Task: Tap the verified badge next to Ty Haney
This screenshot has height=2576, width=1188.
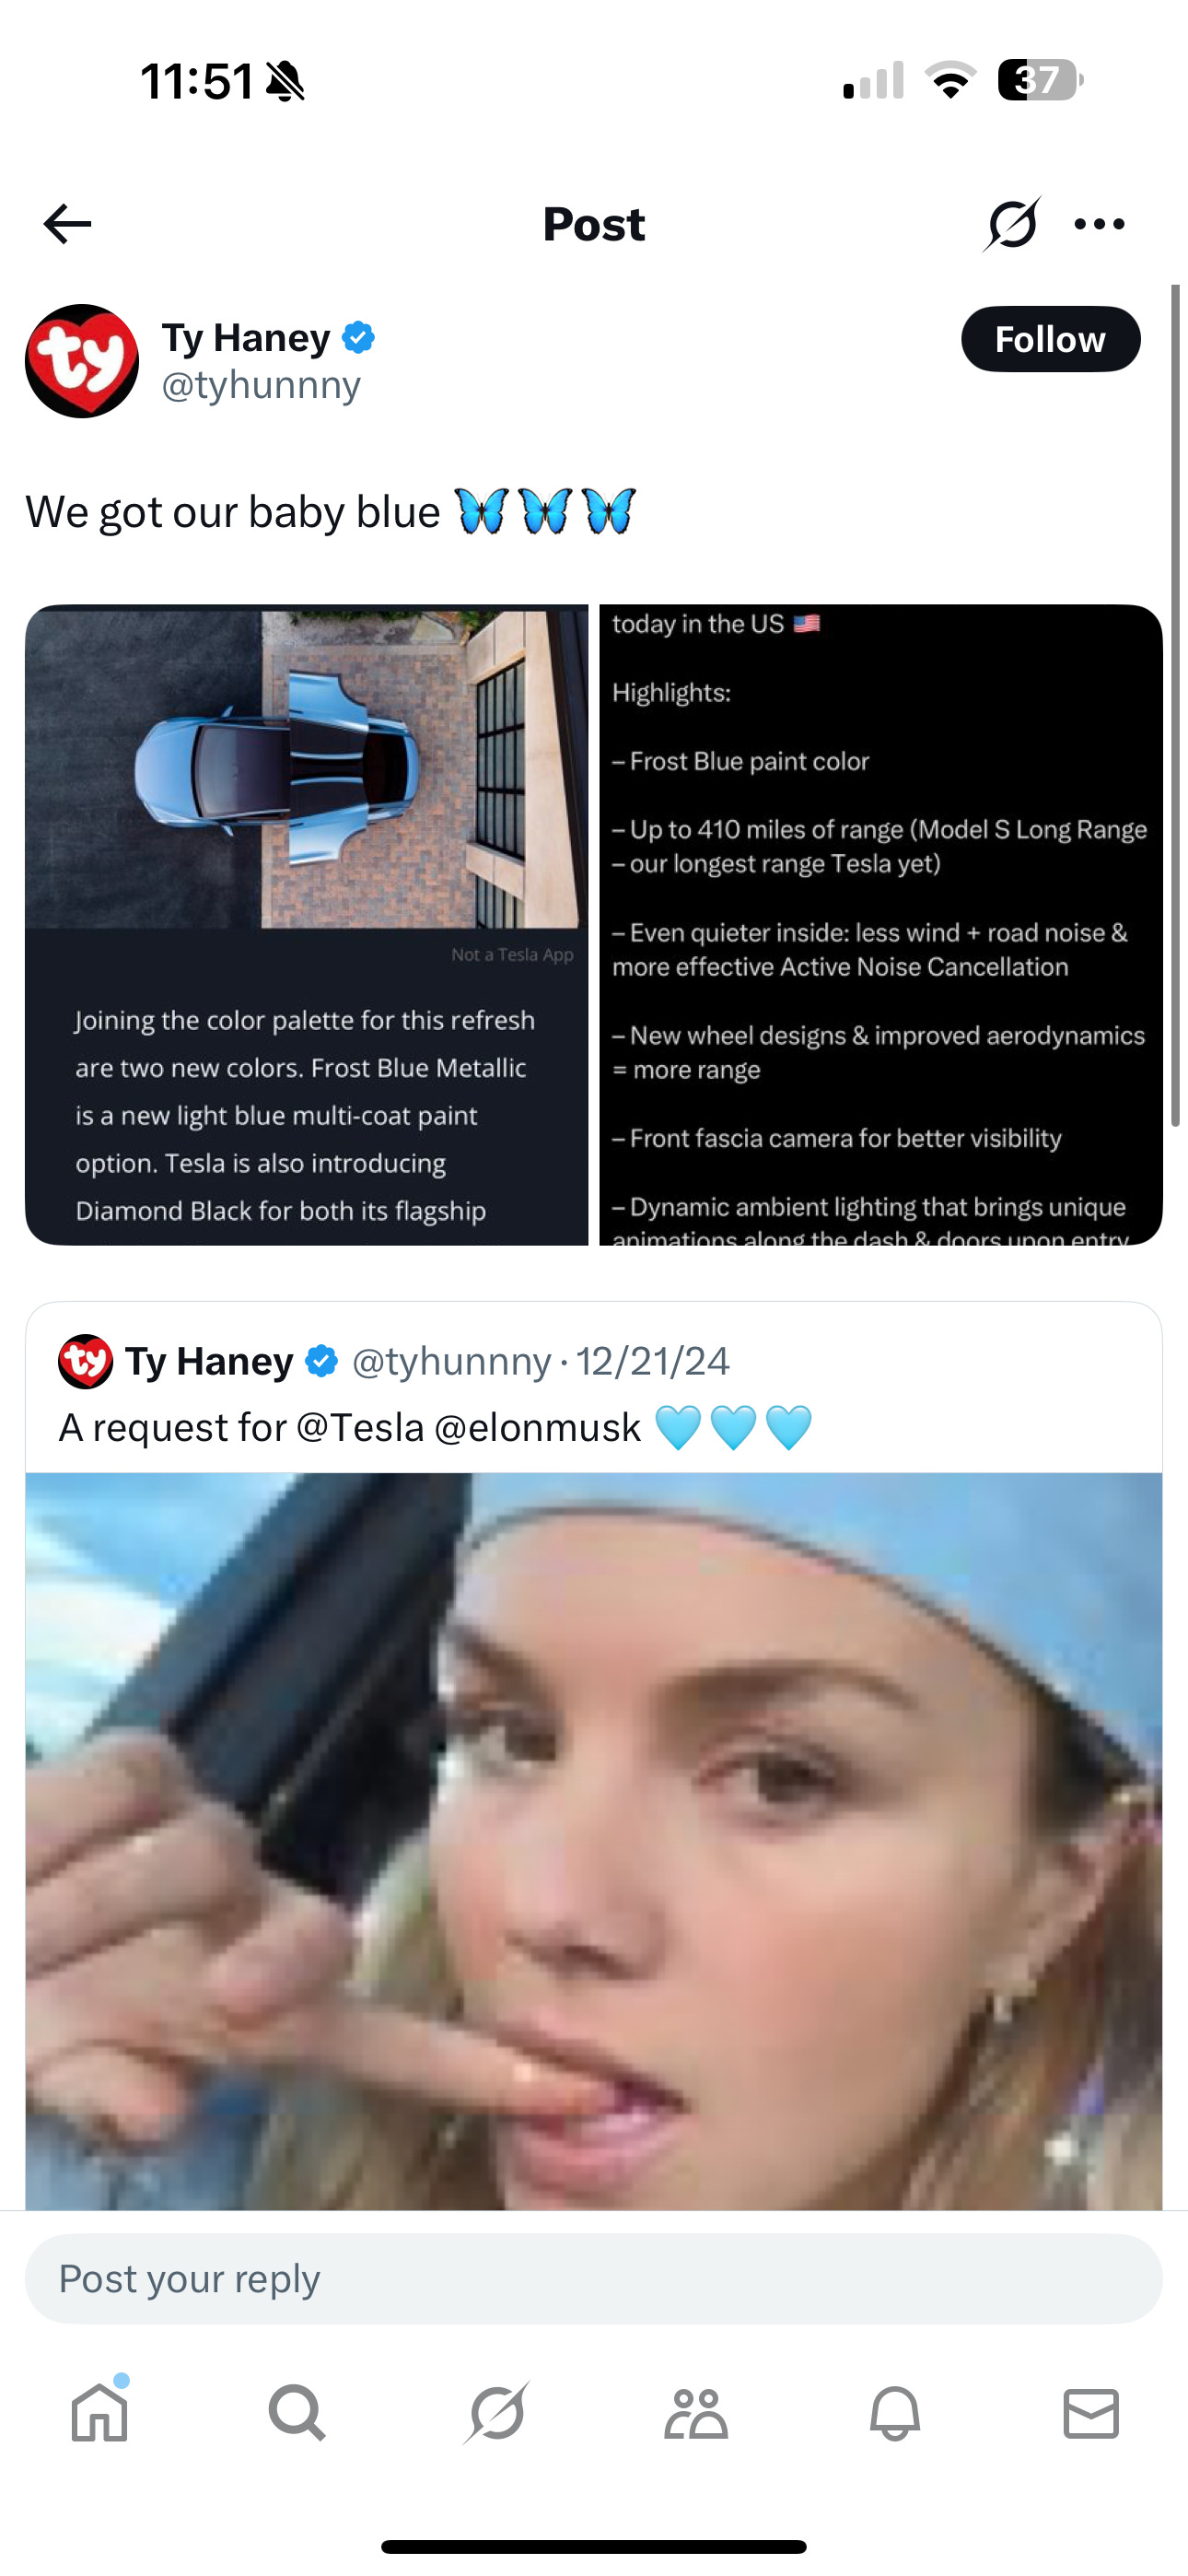Action: click(358, 338)
